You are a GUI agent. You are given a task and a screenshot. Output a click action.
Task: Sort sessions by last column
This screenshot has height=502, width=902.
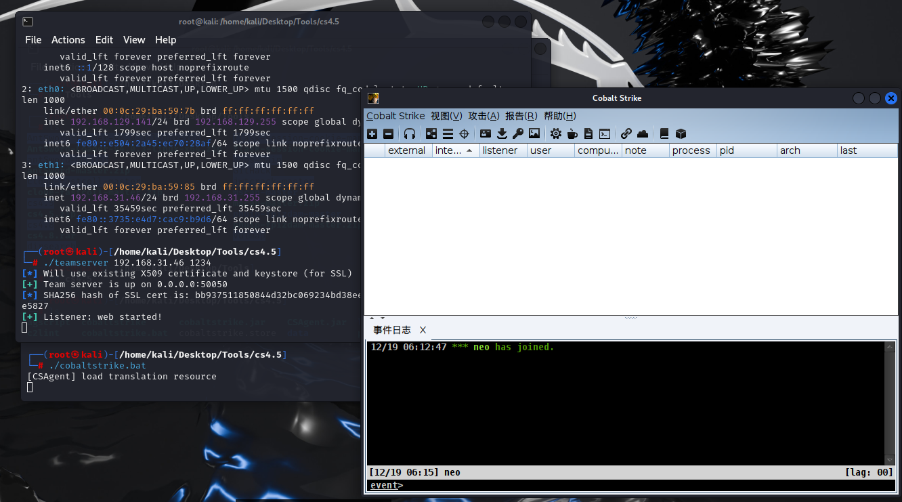pos(867,150)
